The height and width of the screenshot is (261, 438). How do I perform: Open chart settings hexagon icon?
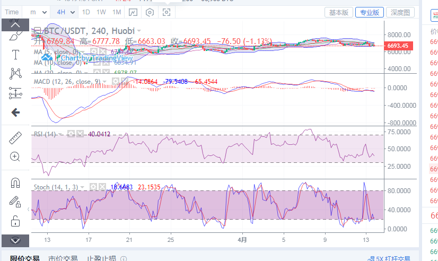(150, 12)
